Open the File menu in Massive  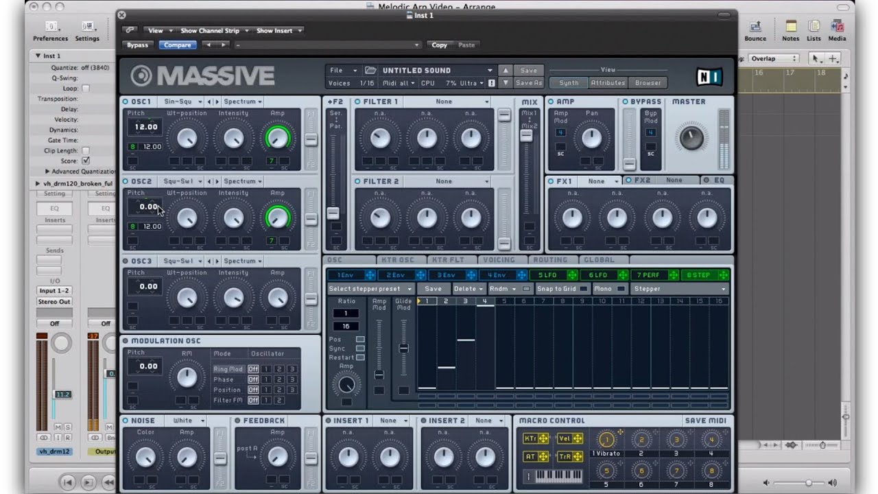(344, 70)
